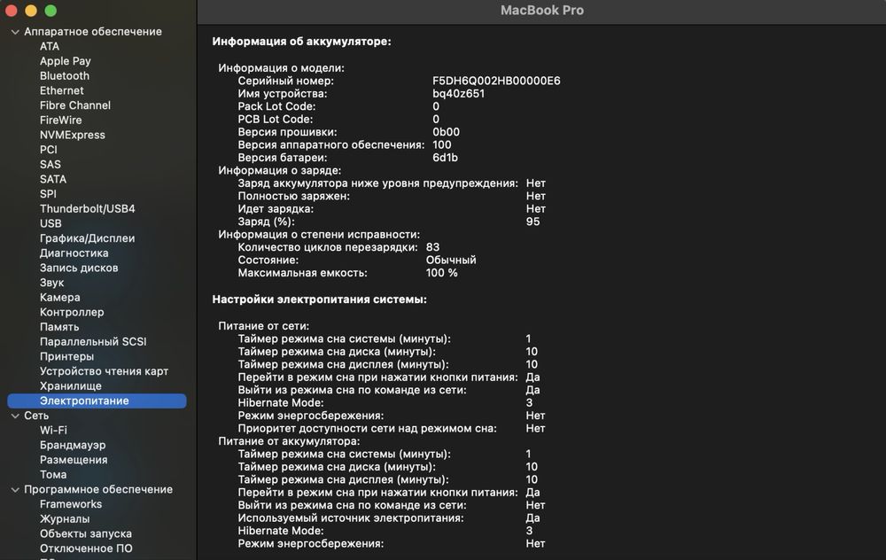Click the Информация об аккумуляторе heading
Viewport: 886px width, 560px height.
tap(301, 42)
